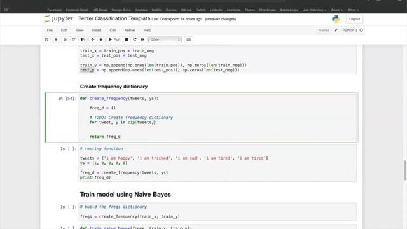Click the kernel status circle indicator
This screenshot has width=407, height=229.
pyautogui.click(x=361, y=30)
